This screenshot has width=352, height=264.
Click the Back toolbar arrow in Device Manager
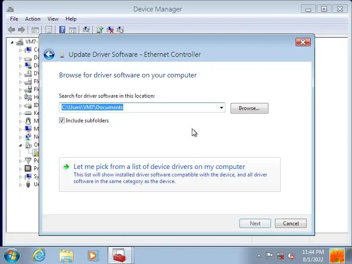[11, 29]
